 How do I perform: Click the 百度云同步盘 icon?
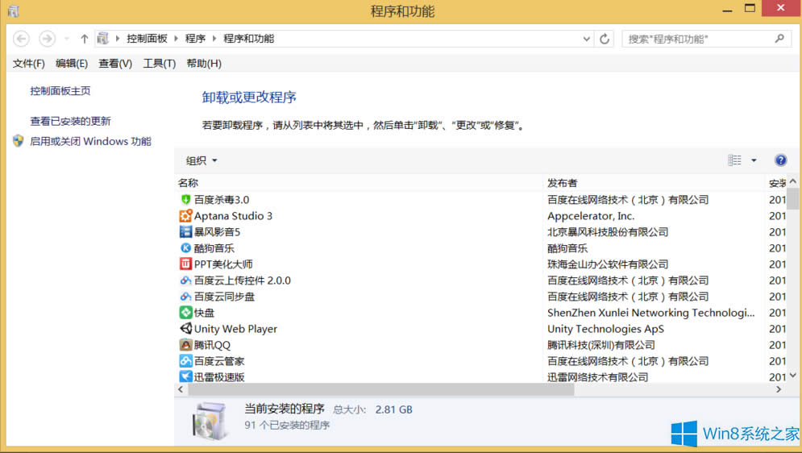point(185,297)
